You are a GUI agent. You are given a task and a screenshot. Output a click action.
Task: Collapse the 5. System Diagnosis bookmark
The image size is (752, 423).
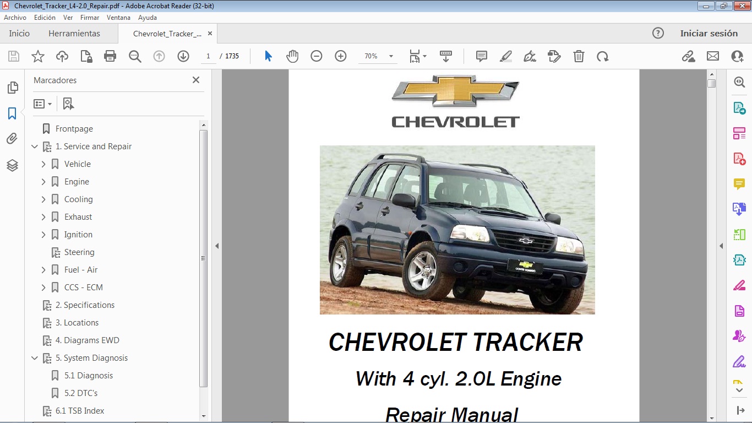(35, 358)
